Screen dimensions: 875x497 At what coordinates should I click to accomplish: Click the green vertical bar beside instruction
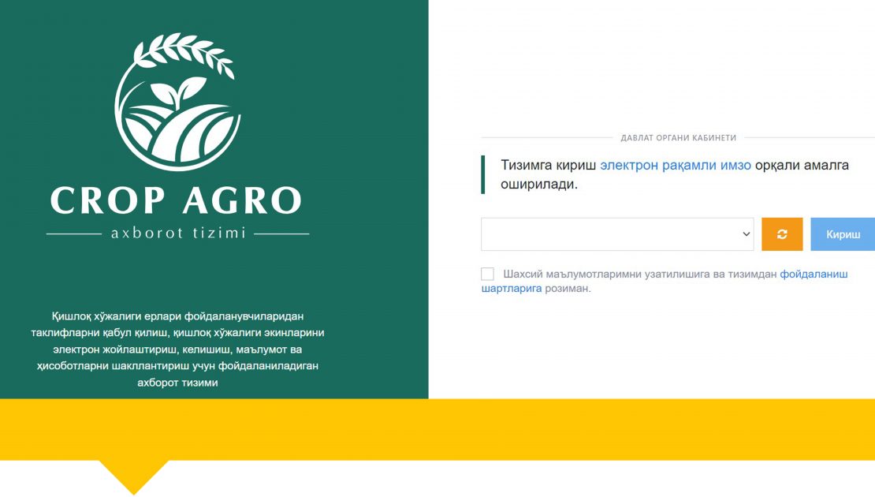(482, 174)
